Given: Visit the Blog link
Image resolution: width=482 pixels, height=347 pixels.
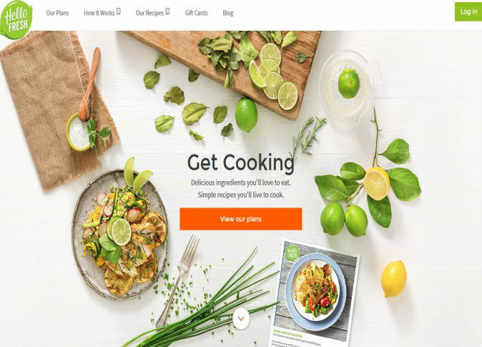Looking at the screenshot, I should point(228,13).
